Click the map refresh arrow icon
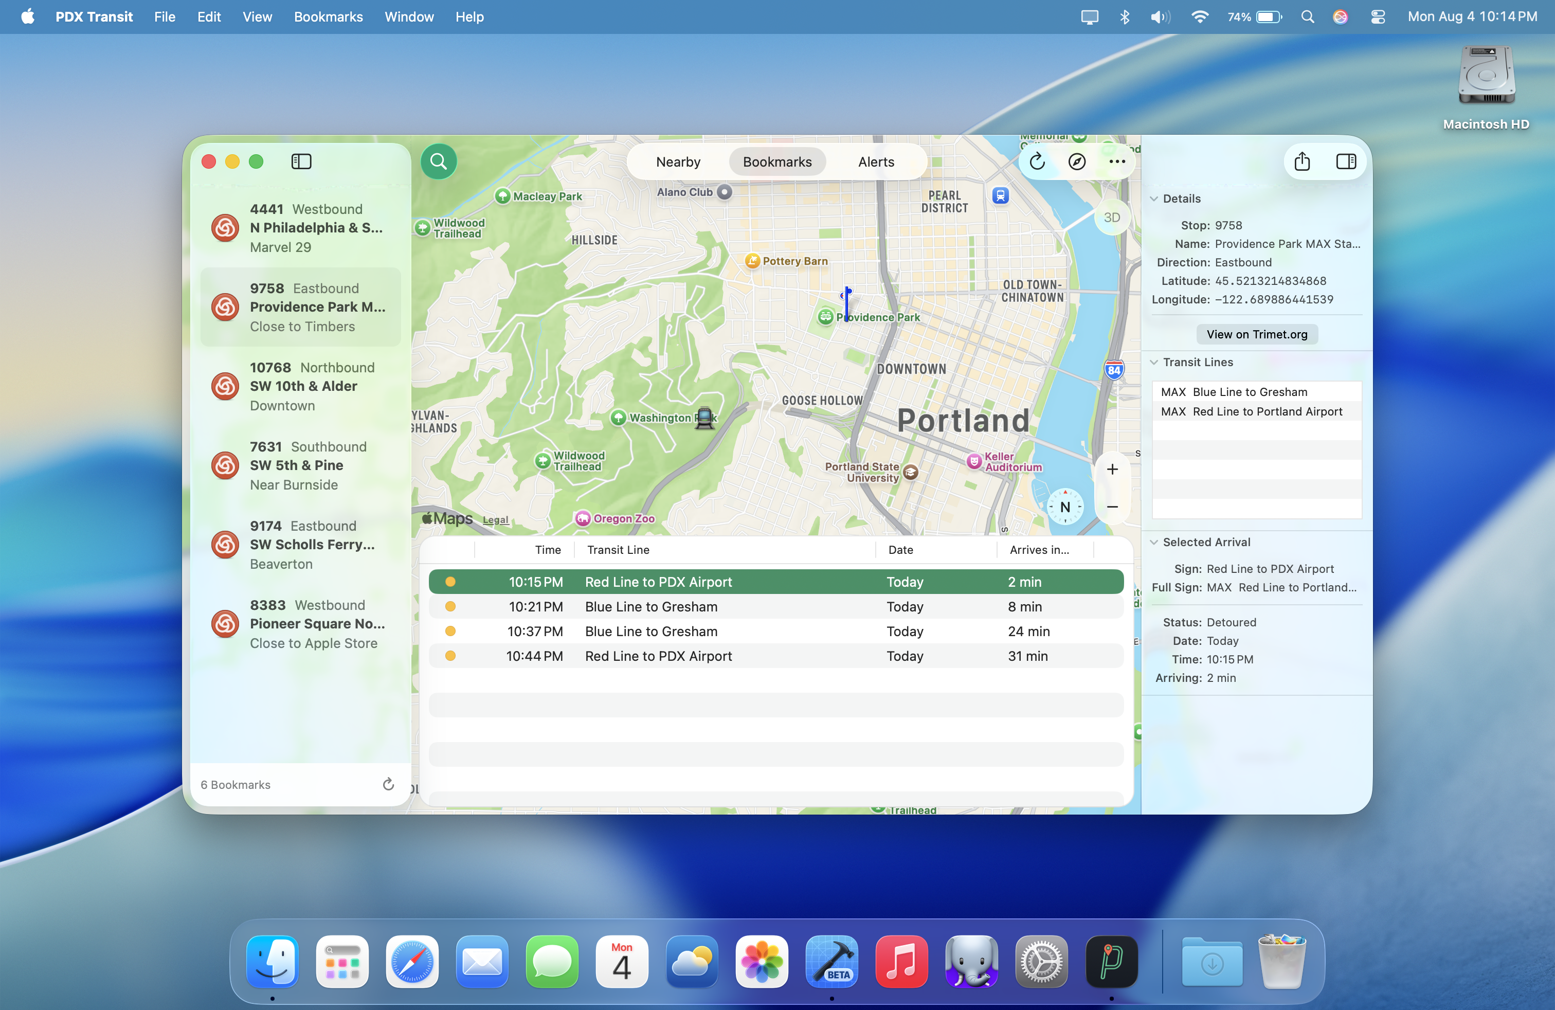Screen dimensions: 1555x1010 pyautogui.click(x=1037, y=161)
